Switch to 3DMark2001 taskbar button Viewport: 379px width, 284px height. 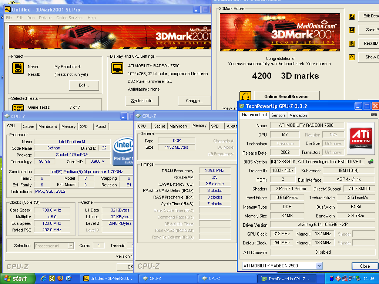(108, 278)
